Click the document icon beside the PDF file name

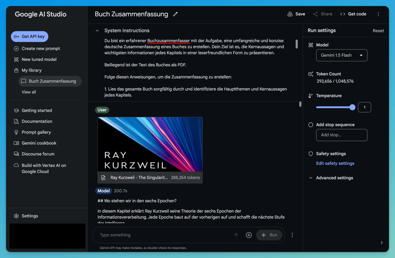pos(103,178)
